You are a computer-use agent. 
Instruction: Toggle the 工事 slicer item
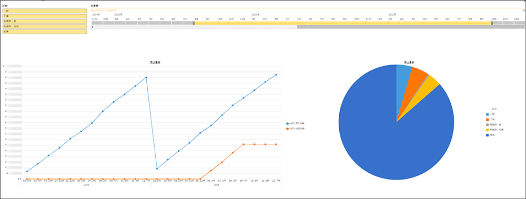45,16
